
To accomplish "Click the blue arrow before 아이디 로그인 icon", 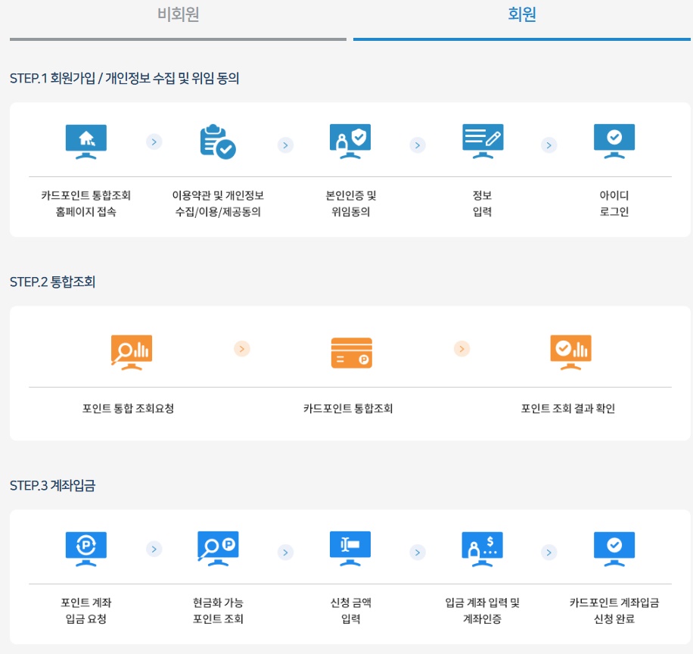I will 549,145.
